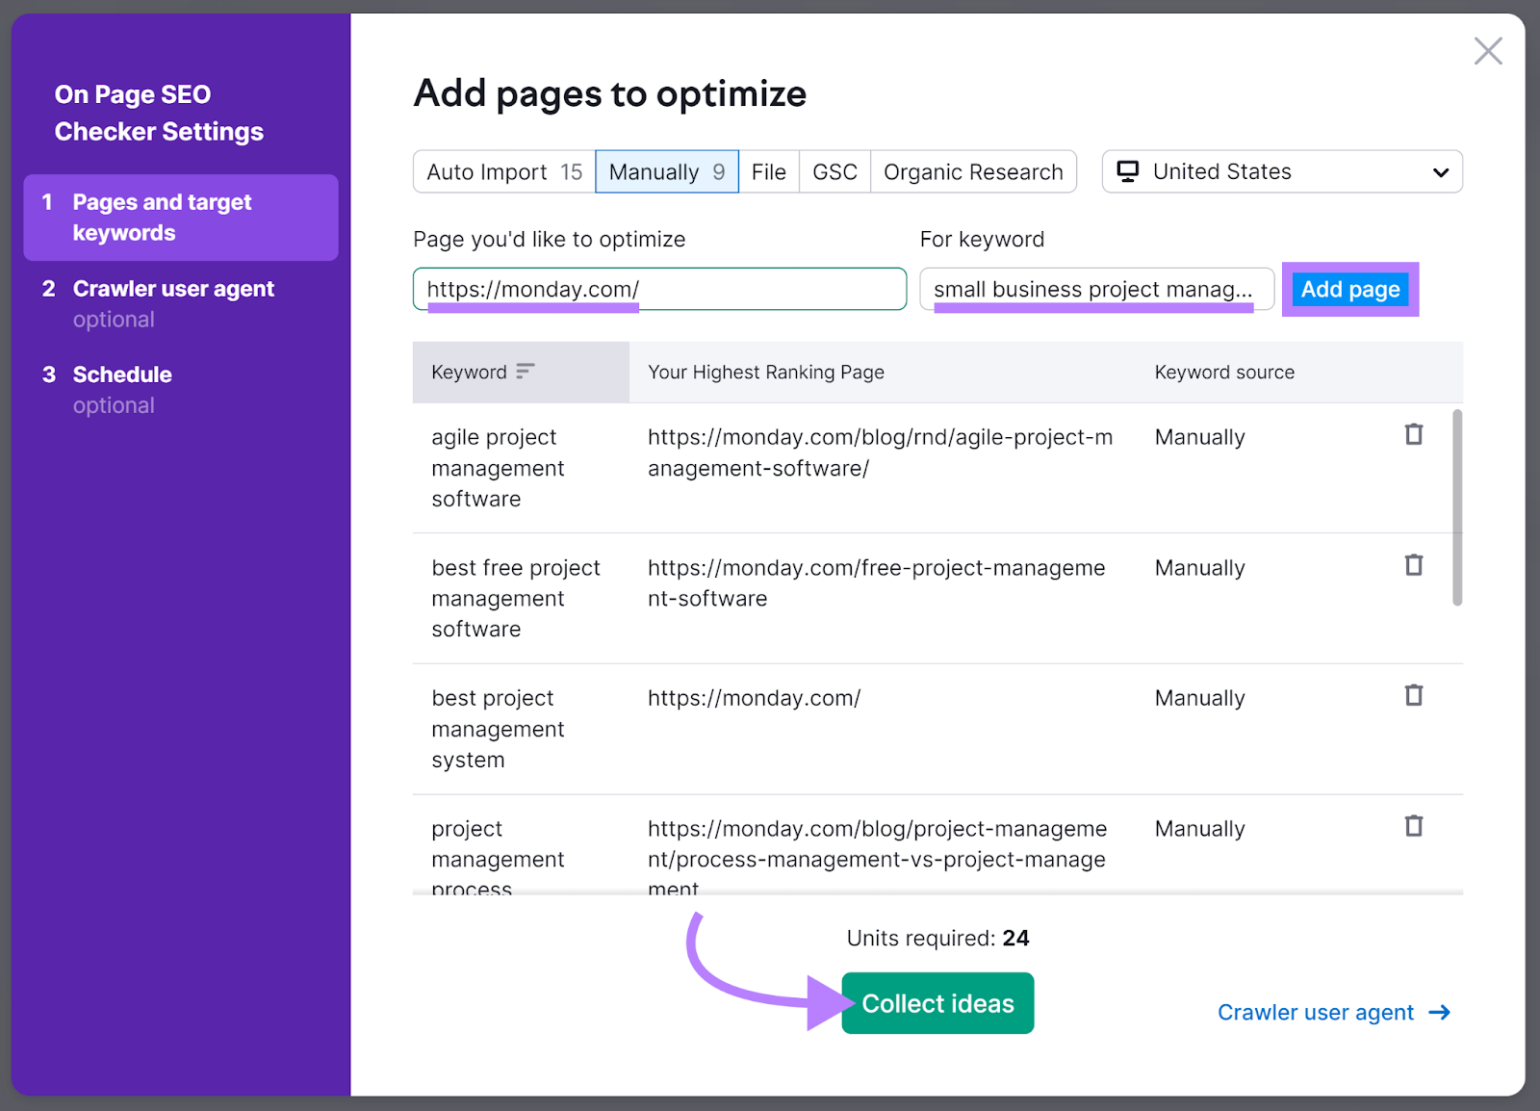Click the Units required: 24 text
1540x1111 pixels.
pos(937,938)
